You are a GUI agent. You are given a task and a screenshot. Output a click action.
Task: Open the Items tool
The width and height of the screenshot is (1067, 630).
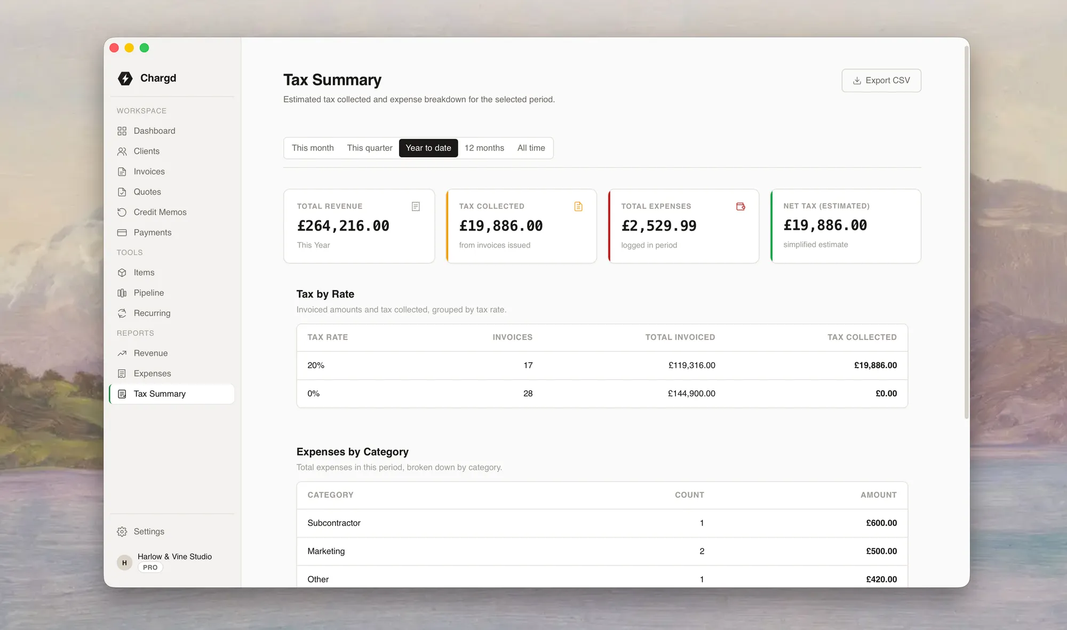[x=172, y=273]
